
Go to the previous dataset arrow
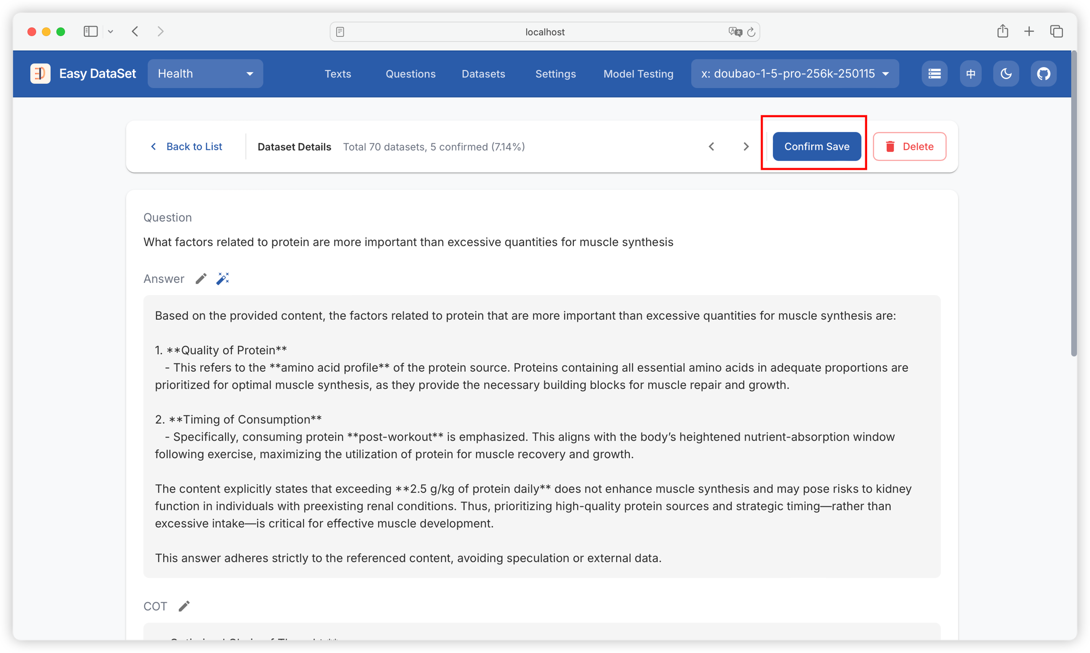[712, 147]
